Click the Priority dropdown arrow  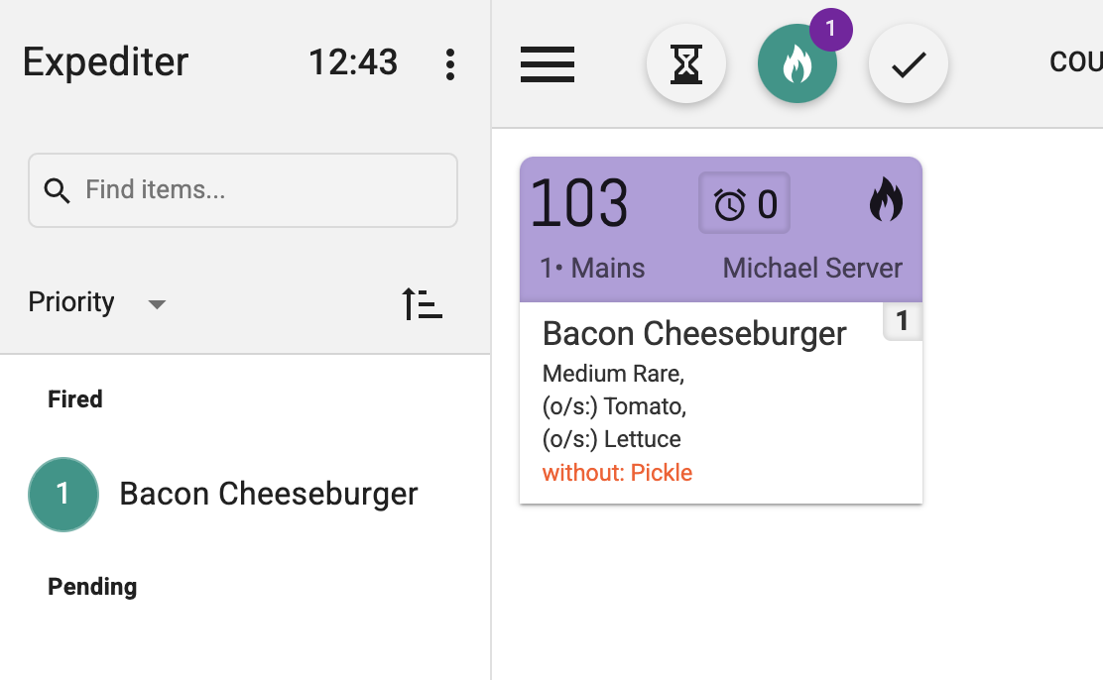(x=156, y=304)
